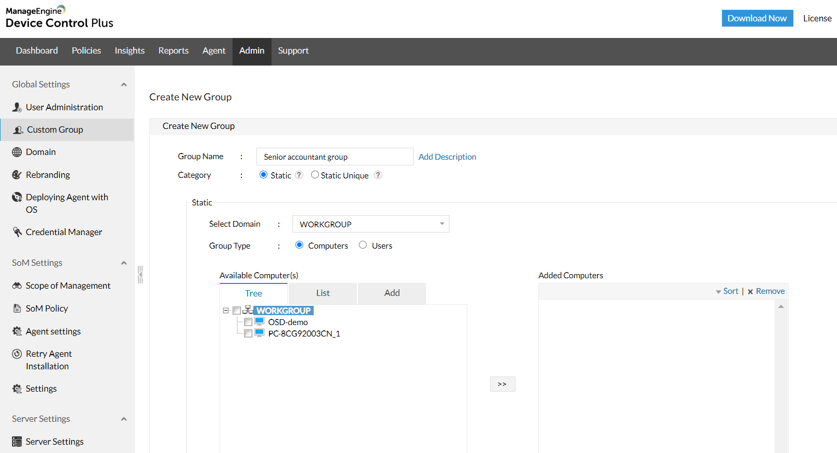Image resolution: width=837 pixels, height=453 pixels.
Task: Click the Download Now button
Action: click(757, 18)
